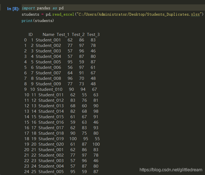Image resolution: width=205 pixels, height=175 pixels.
Task: Click Test_3 value 91 for Student_015
Action: (96, 117)
